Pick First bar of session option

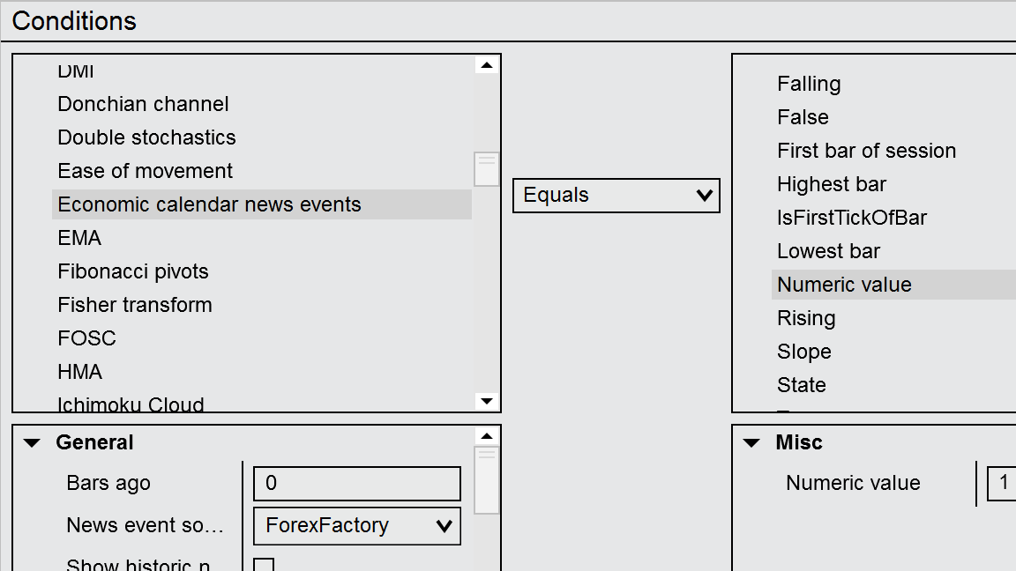(866, 151)
